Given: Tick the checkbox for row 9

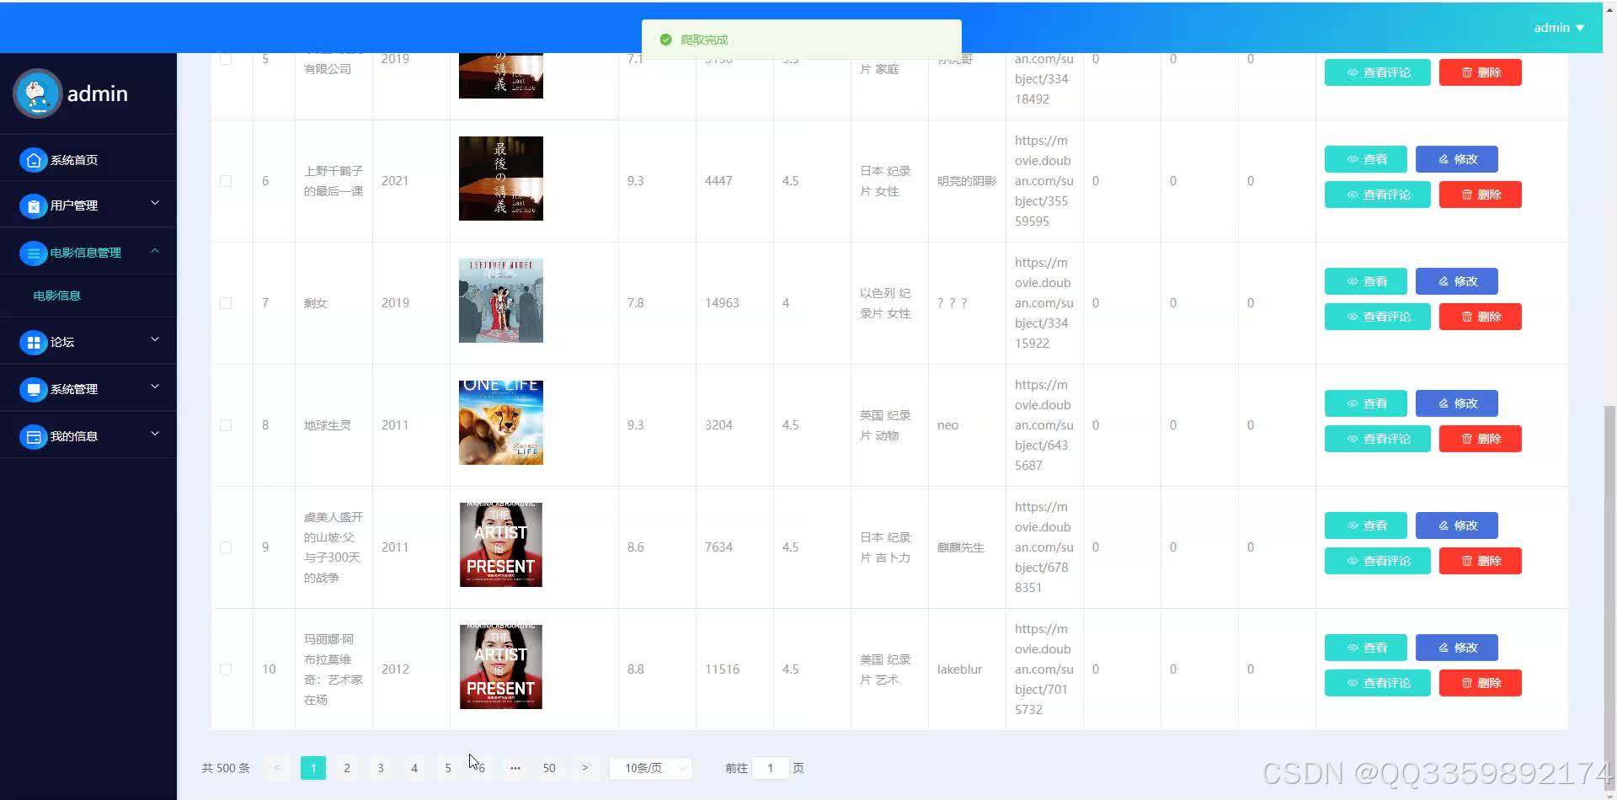Looking at the screenshot, I should [x=226, y=547].
